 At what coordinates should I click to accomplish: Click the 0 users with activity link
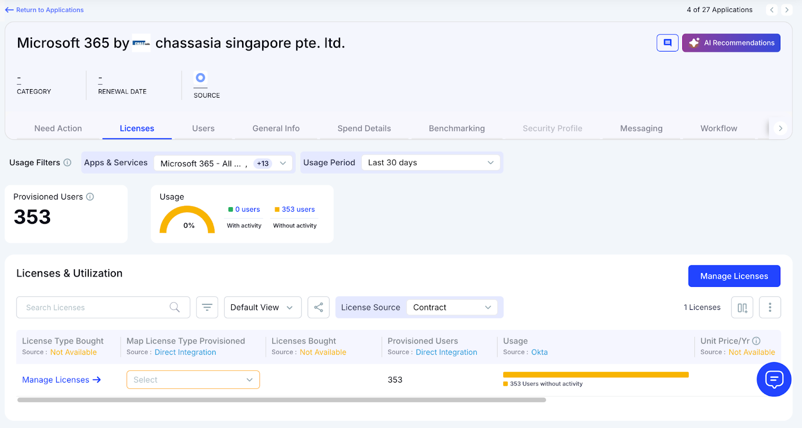click(x=248, y=209)
